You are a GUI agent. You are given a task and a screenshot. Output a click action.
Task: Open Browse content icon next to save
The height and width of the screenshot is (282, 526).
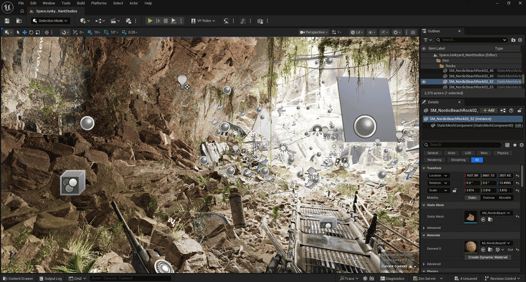click(19, 21)
